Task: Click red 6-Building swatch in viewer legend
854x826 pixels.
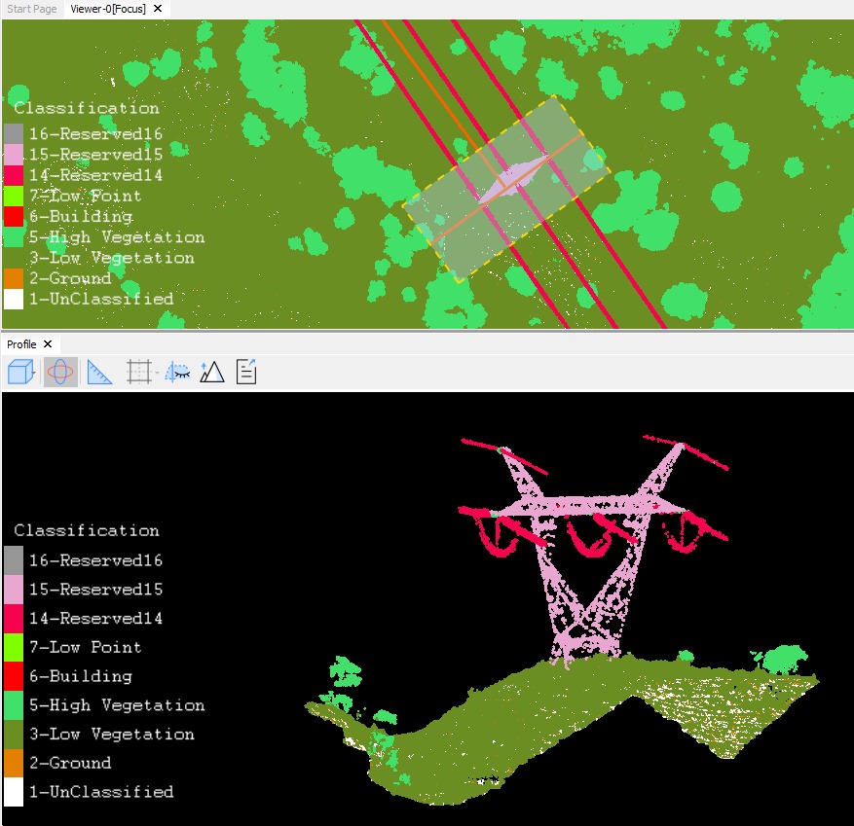Action: (x=14, y=217)
